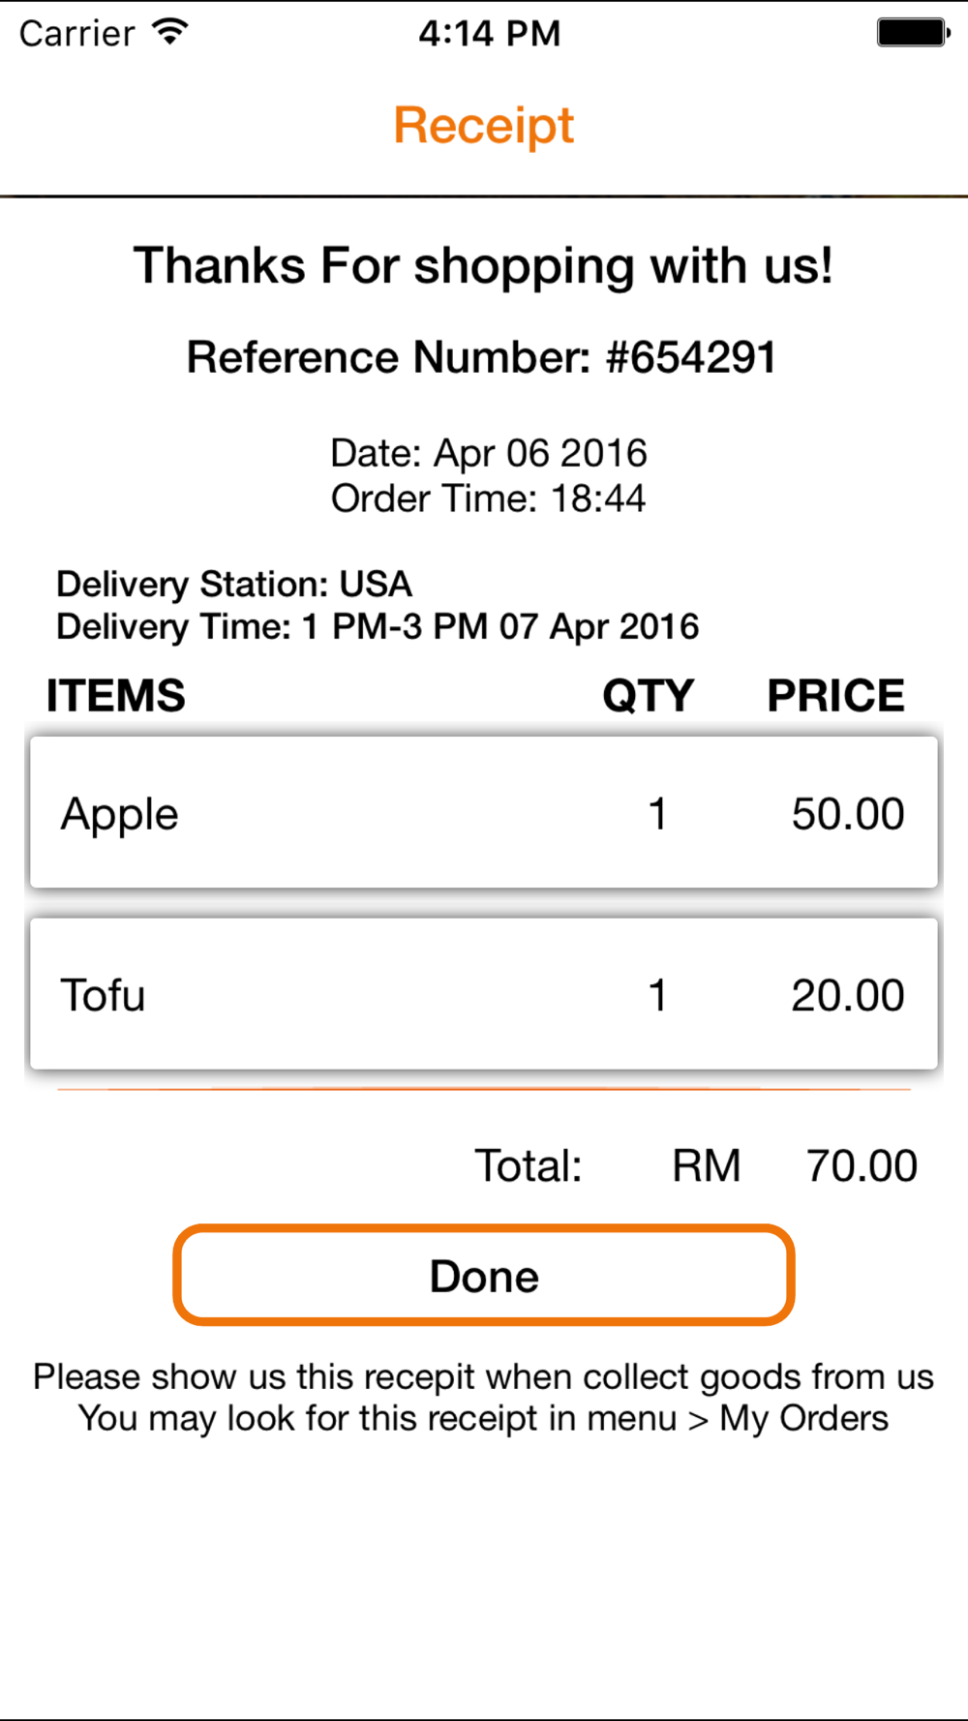Tap the Carrier label in status bar

tap(77, 33)
